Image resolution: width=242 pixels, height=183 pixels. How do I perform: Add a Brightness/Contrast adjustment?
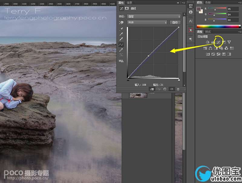pos(208,42)
